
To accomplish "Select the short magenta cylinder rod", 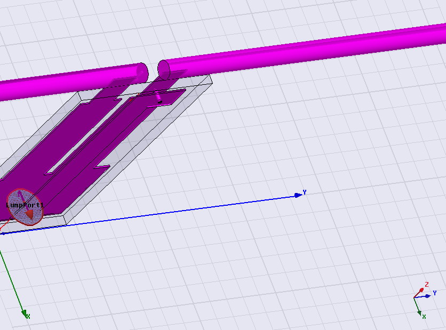I will pyautogui.click(x=74, y=82).
